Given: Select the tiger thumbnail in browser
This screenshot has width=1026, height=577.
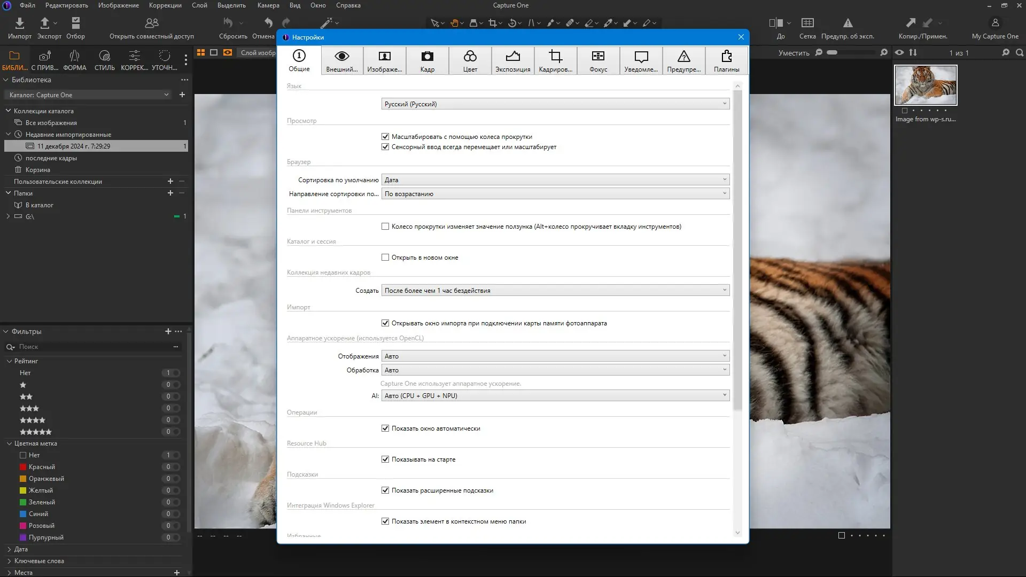Looking at the screenshot, I should coord(926,85).
